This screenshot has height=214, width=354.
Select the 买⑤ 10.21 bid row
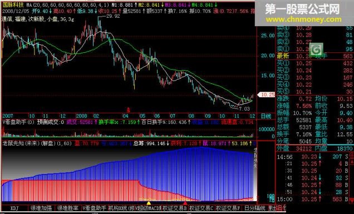314,92
